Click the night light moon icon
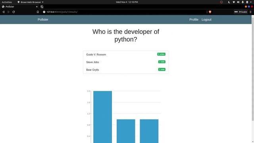Viewport: 254px width, 143px height. pyautogui.click(x=229, y=2)
